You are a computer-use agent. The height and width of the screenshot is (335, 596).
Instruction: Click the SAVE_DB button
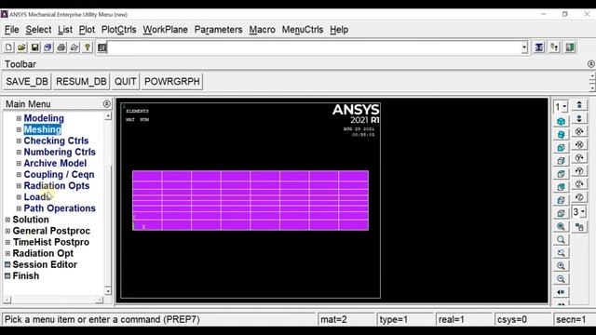(27, 82)
